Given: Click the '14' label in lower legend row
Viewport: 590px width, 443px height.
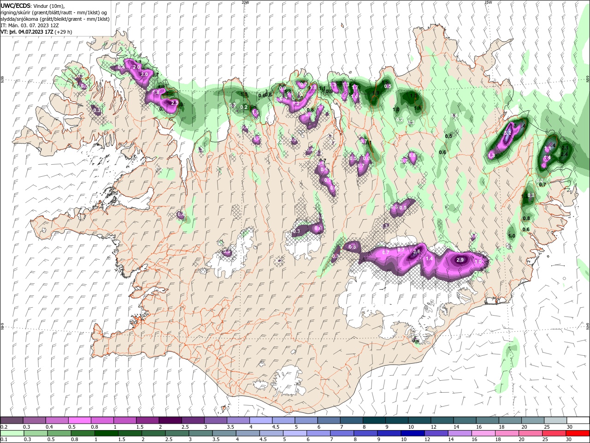Looking at the screenshot, I should coord(450,440).
